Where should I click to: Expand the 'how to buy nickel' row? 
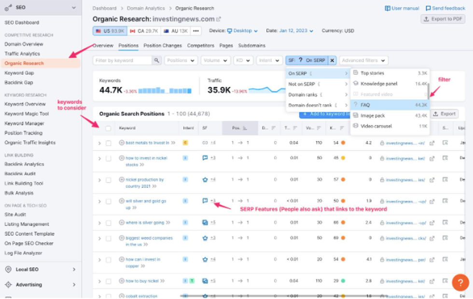coord(99,281)
